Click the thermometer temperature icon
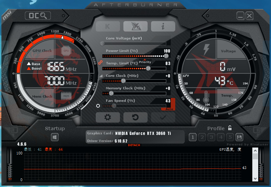Screen dimensions: 271x187 pyautogui.click(x=206, y=96)
